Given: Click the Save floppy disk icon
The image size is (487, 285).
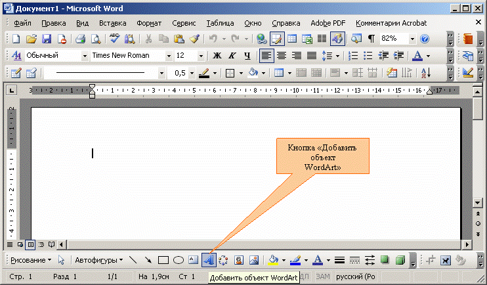Looking at the screenshot, I should coord(47,39).
